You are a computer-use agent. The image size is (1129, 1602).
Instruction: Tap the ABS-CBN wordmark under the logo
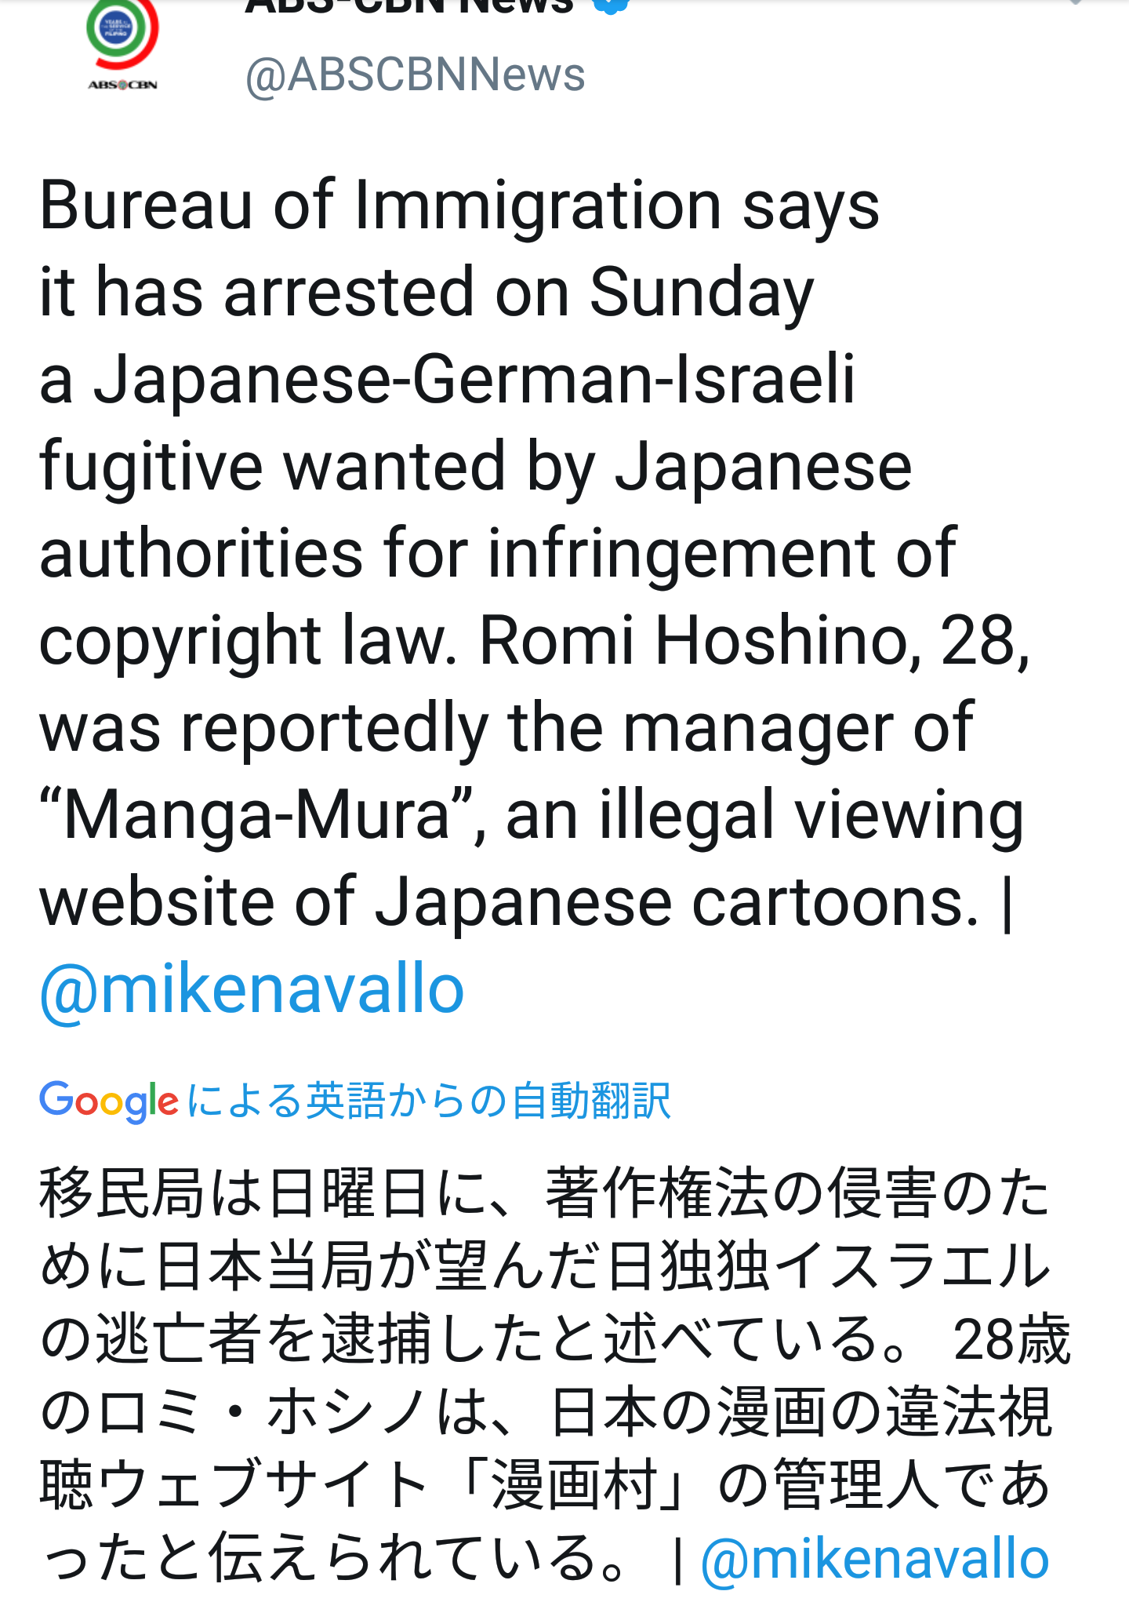[x=122, y=85]
